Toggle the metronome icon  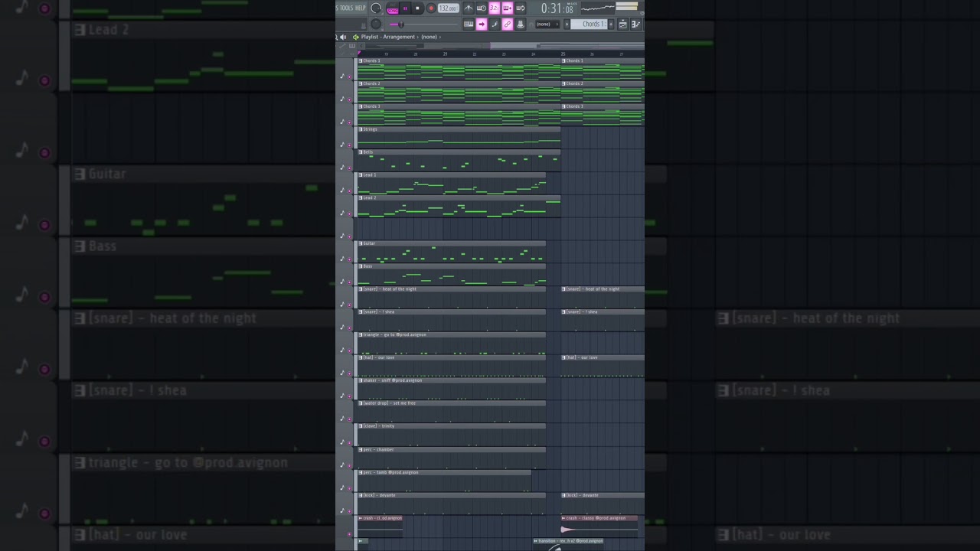point(469,8)
